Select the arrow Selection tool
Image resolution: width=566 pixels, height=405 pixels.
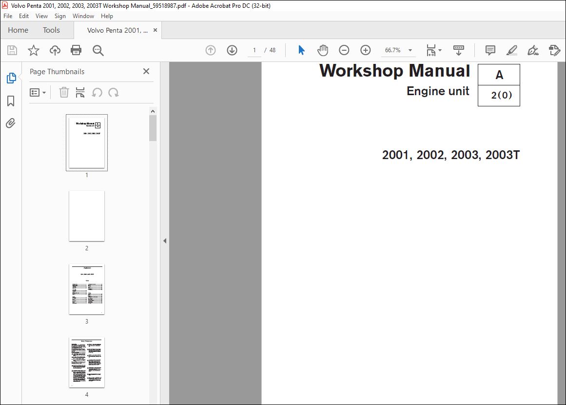coord(301,50)
